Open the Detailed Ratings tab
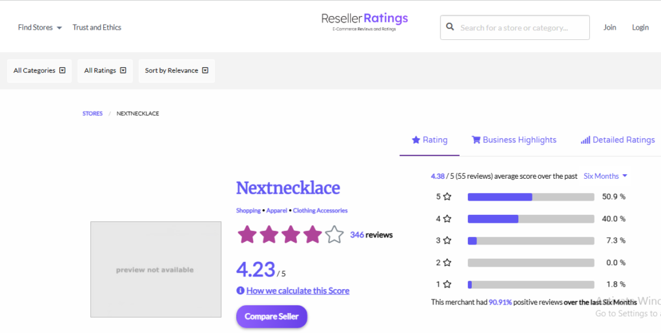Screen dimensions: 661x333 (x=617, y=140)
